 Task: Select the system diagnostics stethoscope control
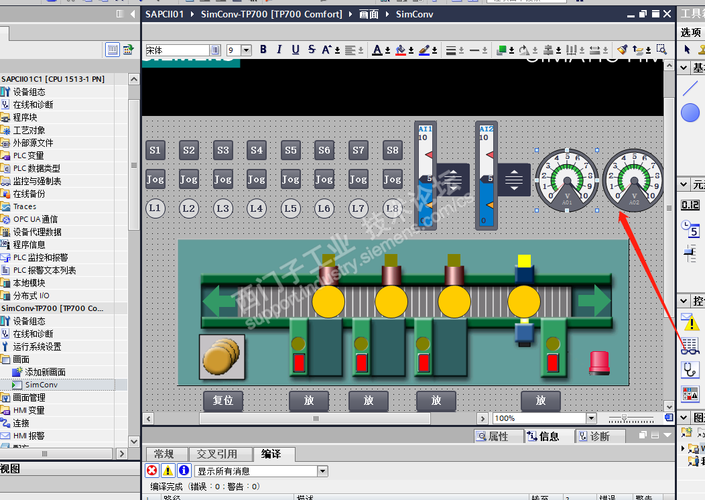[x=690, y=369]
